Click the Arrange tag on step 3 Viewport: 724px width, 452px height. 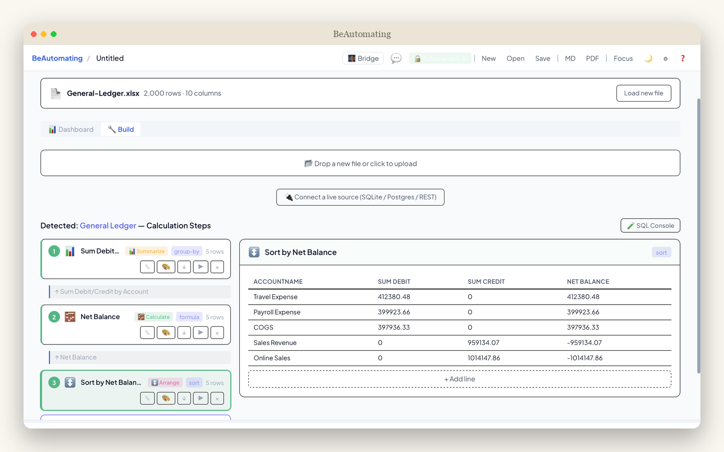point(165,382)
